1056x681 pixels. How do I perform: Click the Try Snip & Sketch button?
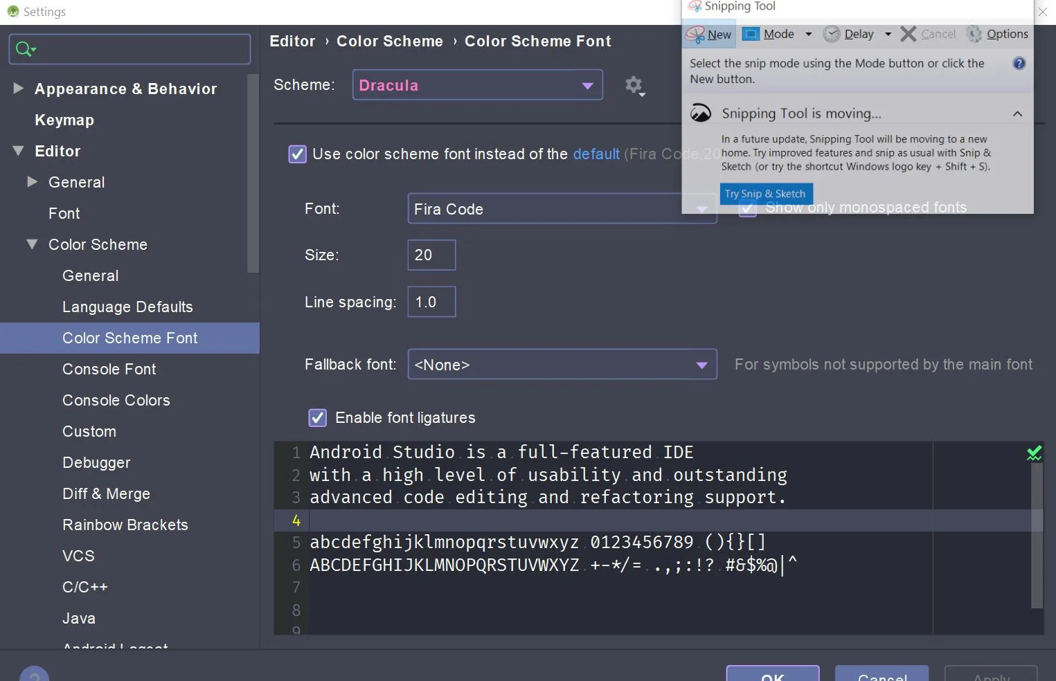(766, 194)
